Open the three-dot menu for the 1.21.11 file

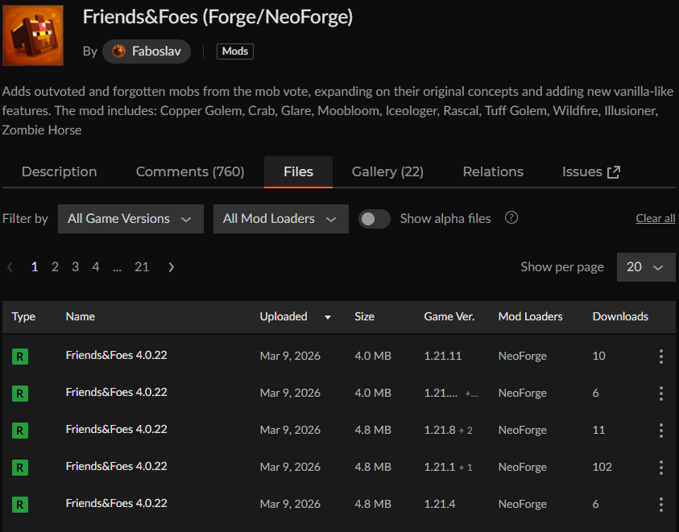(660, 356)
